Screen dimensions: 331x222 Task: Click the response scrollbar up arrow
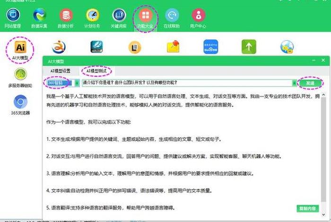323,95
